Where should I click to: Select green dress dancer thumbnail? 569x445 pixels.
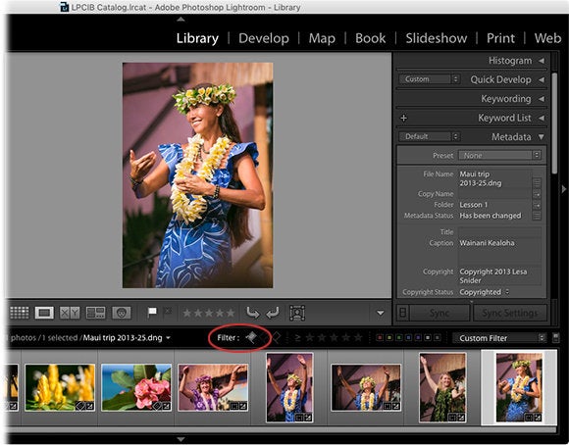442,387
